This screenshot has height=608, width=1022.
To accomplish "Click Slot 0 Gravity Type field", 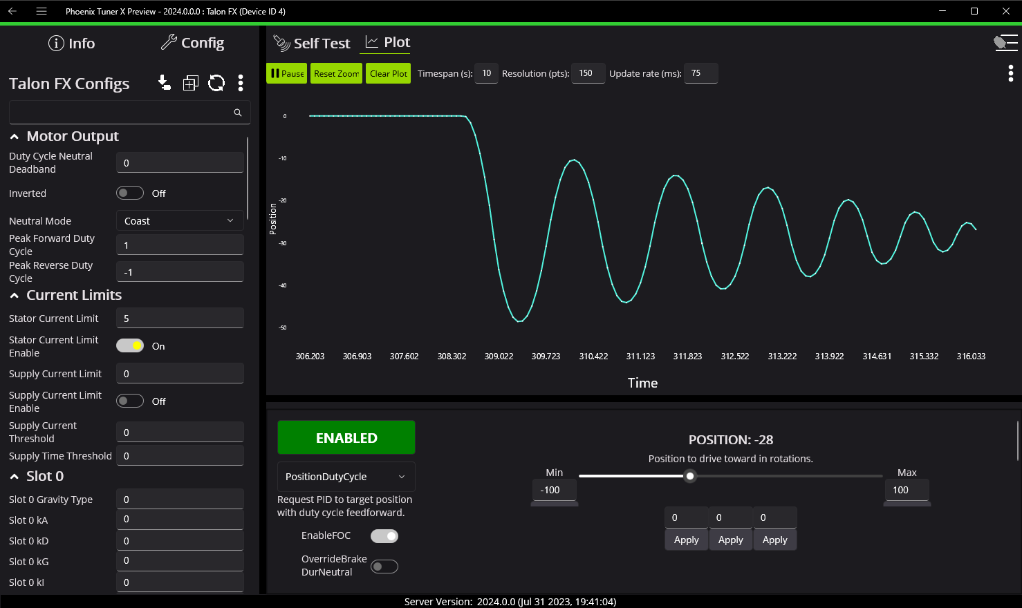I will 180,499.
